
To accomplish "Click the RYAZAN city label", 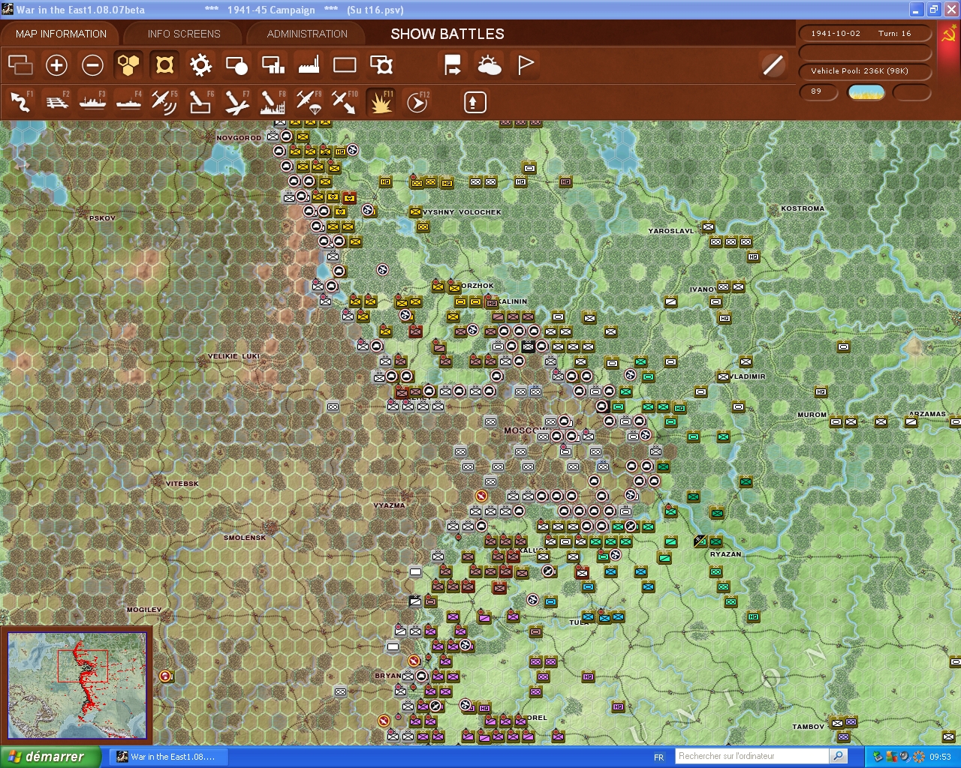I will (x=725, y=554).
